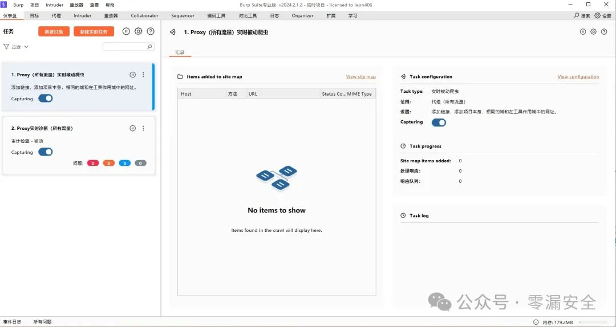Click the Burp Suite logo icon
The image size is (616, 327).
pos(4,5)
